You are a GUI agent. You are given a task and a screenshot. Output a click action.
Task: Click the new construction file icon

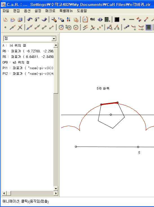pyautogui.click(x=5, y=19)
